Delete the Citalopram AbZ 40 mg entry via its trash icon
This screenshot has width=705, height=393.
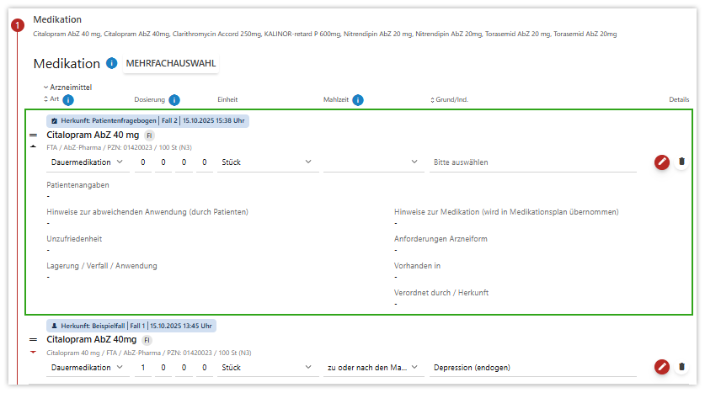click(681, 162)
